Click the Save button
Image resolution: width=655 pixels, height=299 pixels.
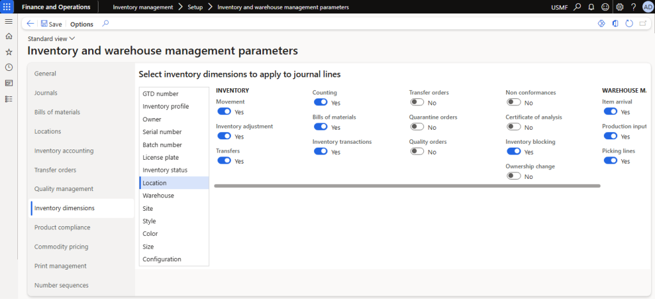[51, 24]
